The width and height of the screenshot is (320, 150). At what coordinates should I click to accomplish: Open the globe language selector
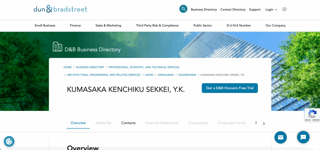(x=284, y=9)
